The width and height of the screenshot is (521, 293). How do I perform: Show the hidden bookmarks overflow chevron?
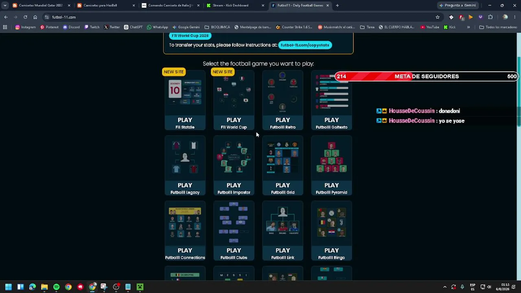[468, 27]
